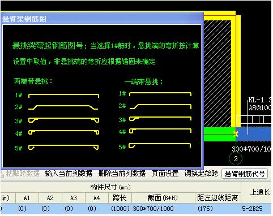The image size is (273, 216).
Task: Click the 截面 cell 300*700/1000
Action: point(153,209)
